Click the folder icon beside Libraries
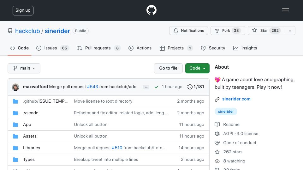Viewport: 303px width, 170px height. tap(15, 148)
